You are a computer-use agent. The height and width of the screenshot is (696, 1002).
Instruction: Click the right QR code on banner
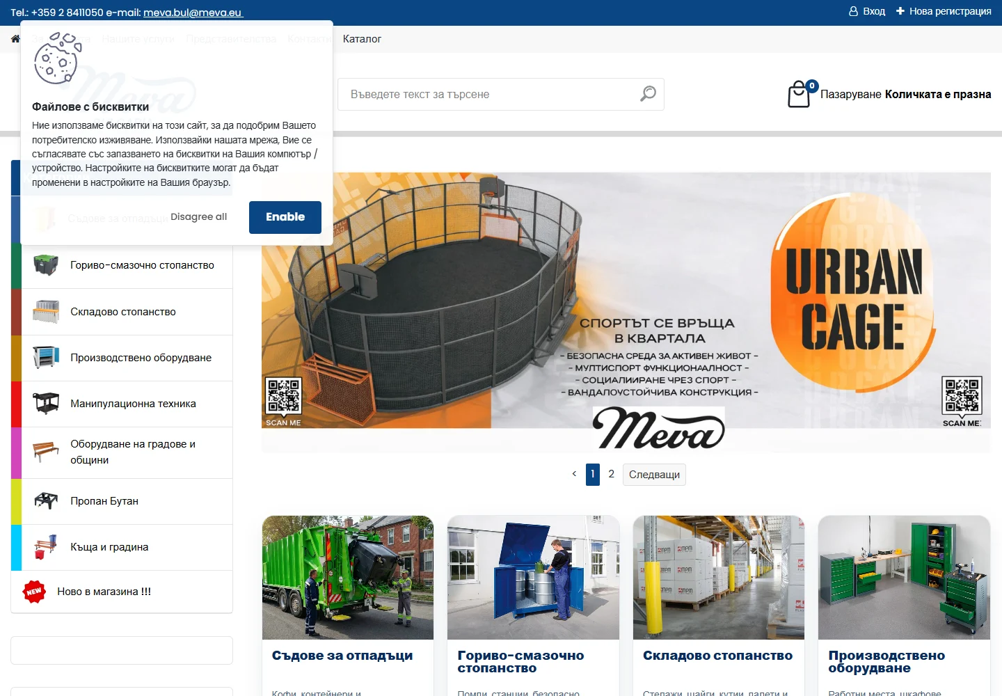(962, 396)
